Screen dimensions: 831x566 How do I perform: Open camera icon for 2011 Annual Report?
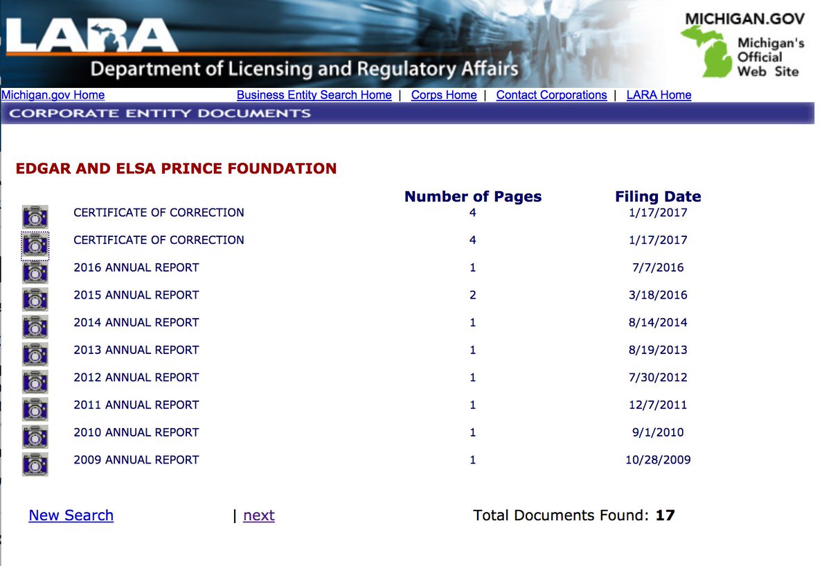click(35, 409)
